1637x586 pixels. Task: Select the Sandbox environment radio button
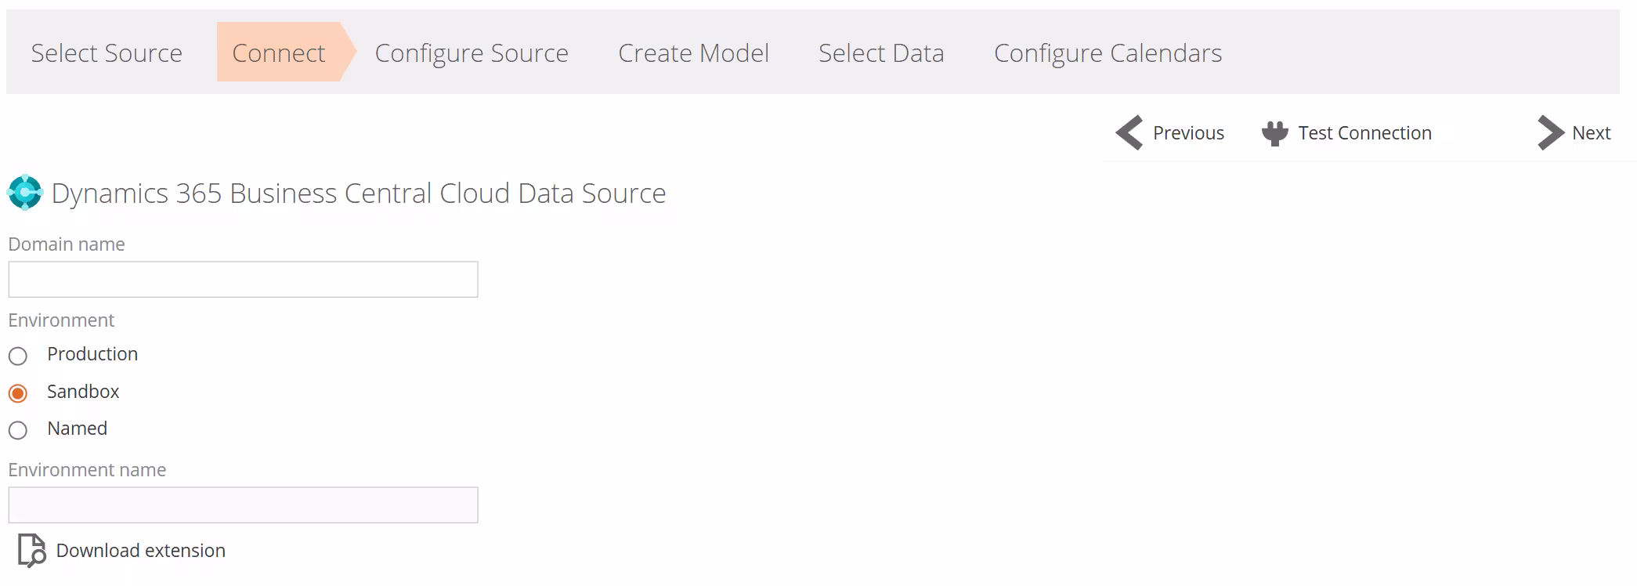coord(17,392)
